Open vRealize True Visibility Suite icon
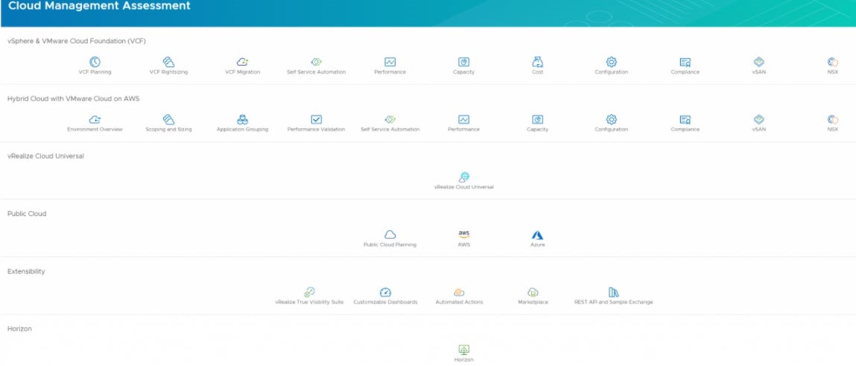The image size is (856, 366). (309, 292)
